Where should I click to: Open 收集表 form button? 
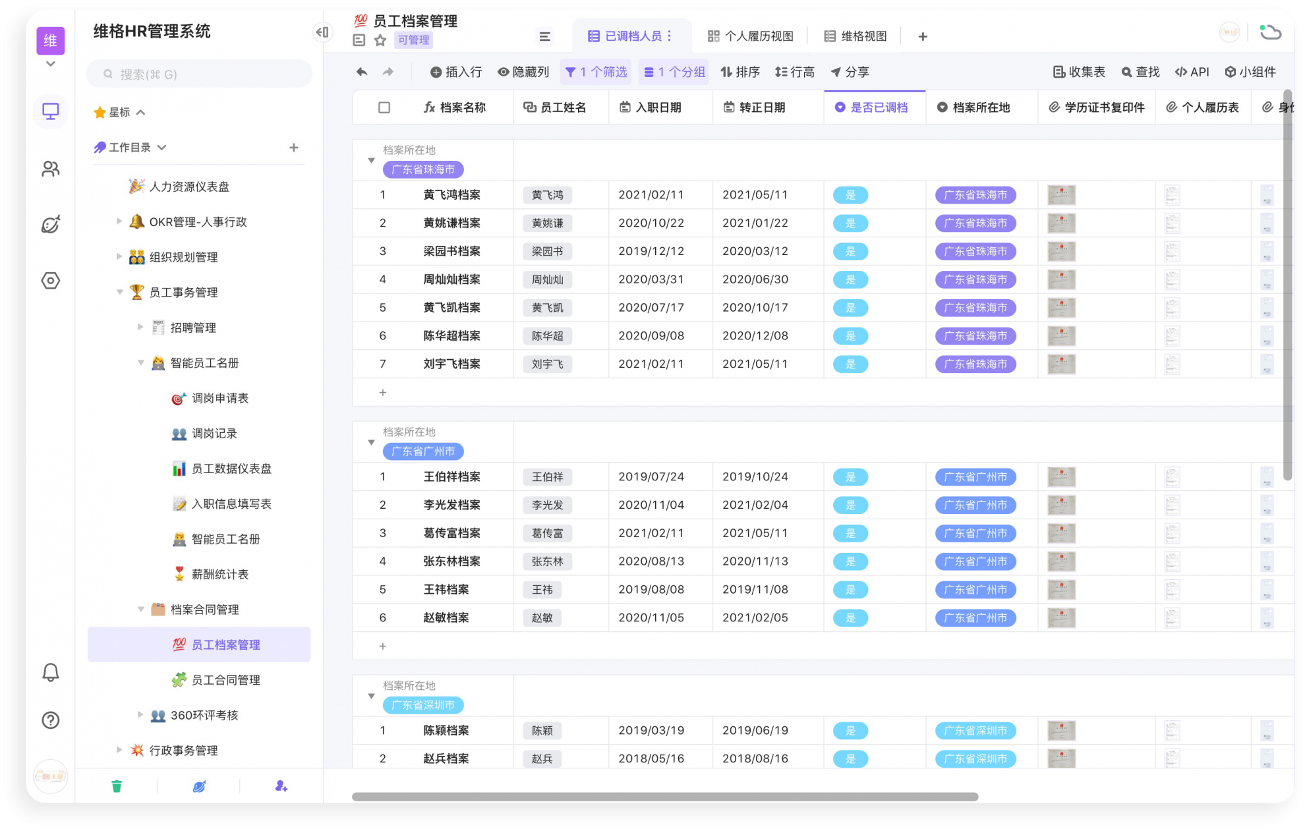(x=1079, y=72)
